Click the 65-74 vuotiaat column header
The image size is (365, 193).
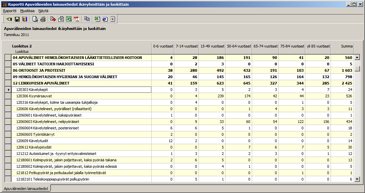(x=265, y=46)
